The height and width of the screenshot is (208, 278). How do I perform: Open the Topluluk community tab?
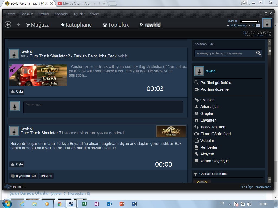pos(116,25)
